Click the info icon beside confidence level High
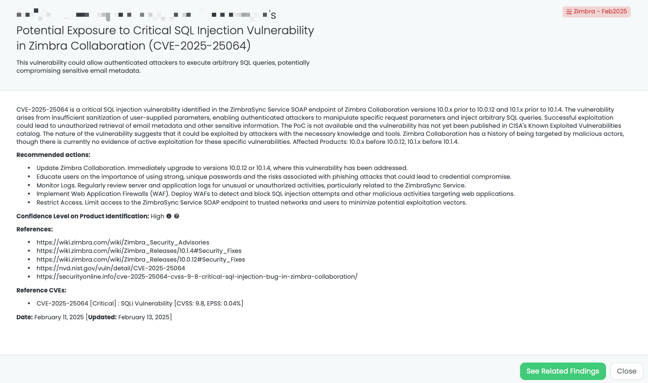648x383 pixels. tap(169, 216)
